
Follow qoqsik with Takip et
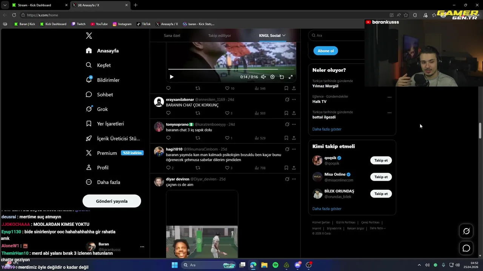(381, 160)
